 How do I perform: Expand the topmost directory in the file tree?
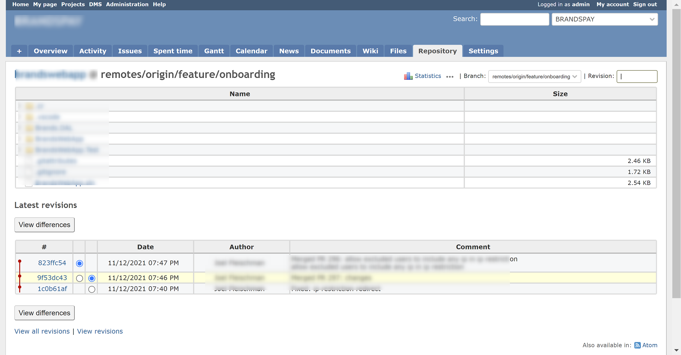pyautogui.click(x=21, y=106)
